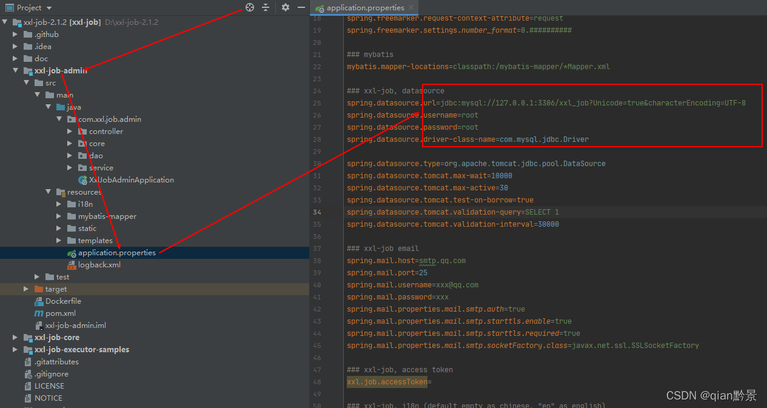Expand the .github folder

coord(16,35)
